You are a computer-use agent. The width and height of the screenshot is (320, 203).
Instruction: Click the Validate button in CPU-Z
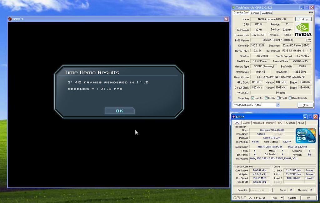[292, 198]
